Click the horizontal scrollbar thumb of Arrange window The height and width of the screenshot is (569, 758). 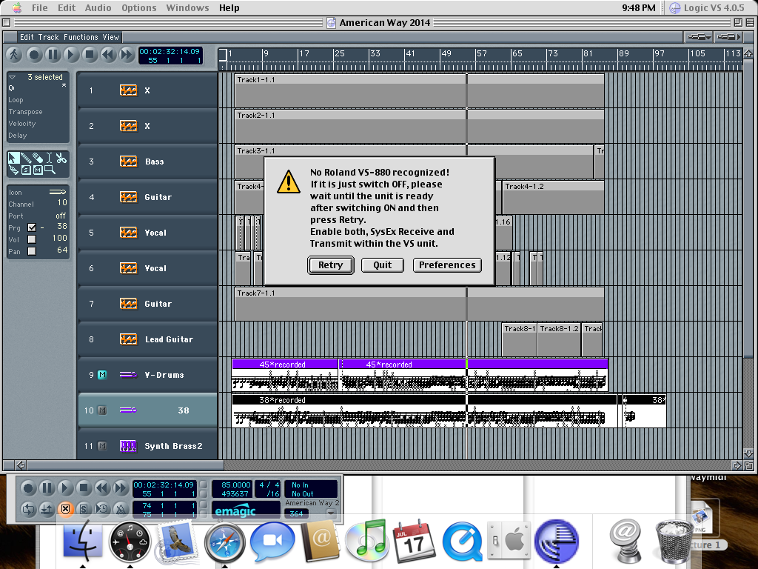[124, 465]
